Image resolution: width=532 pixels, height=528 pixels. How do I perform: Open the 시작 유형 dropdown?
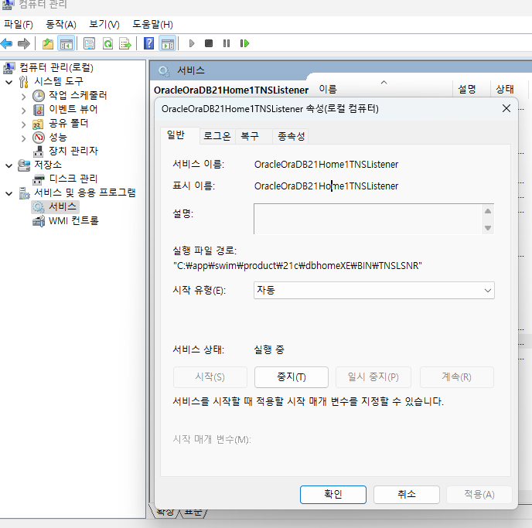coord(374,290)
